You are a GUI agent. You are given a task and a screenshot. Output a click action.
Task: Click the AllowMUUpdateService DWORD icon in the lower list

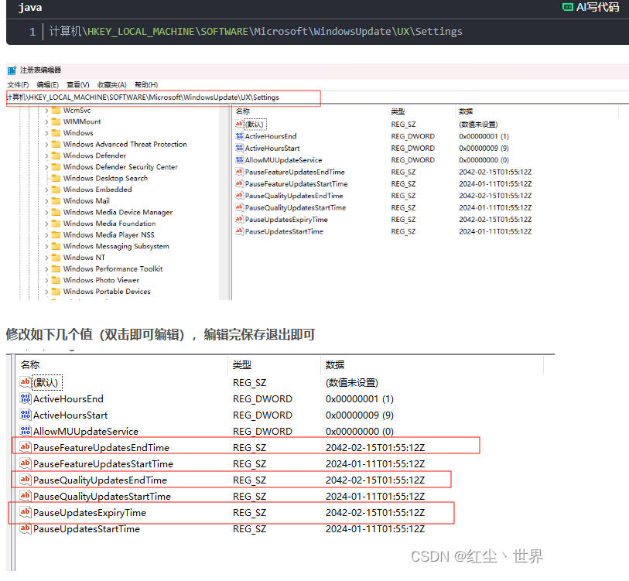point(25,432)
